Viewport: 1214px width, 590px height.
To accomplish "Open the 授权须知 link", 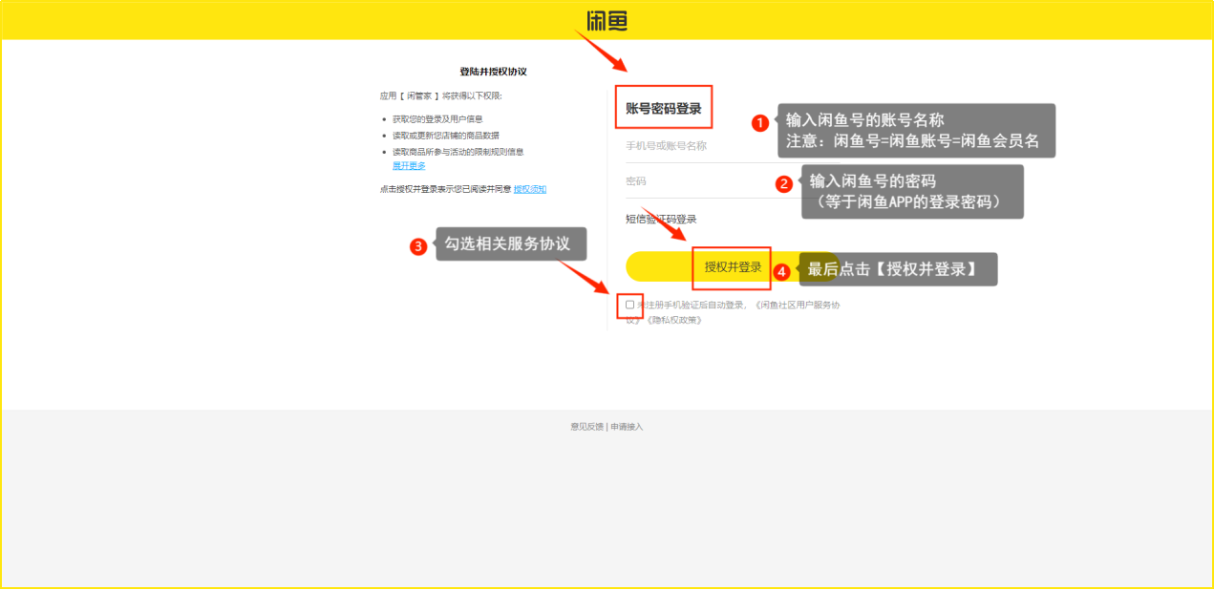I will point(530,189).
